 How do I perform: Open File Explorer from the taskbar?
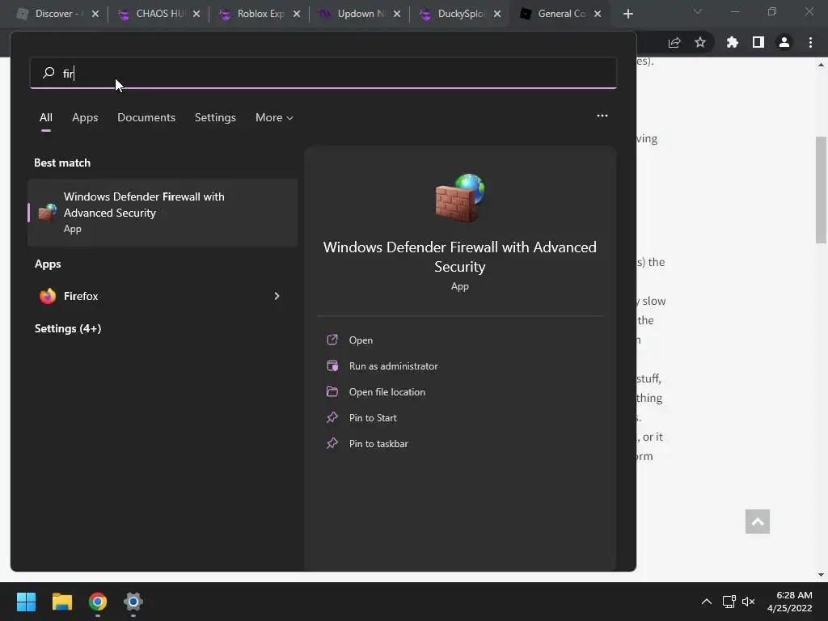61,602
